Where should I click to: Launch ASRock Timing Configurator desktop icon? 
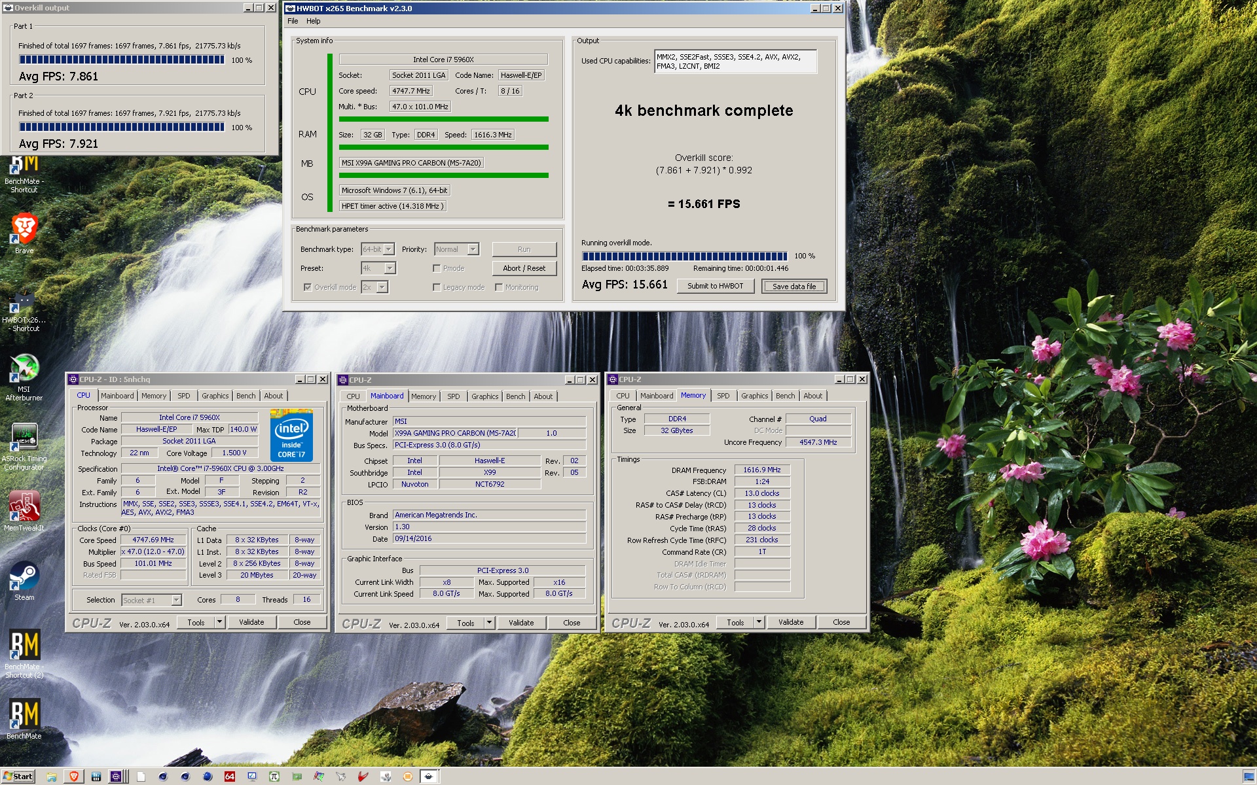tap(24, 446)
